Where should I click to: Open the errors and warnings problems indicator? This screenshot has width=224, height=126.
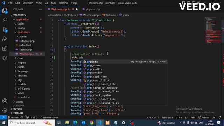(32, 118)
